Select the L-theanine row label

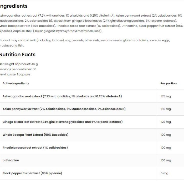tap(11, 160)
